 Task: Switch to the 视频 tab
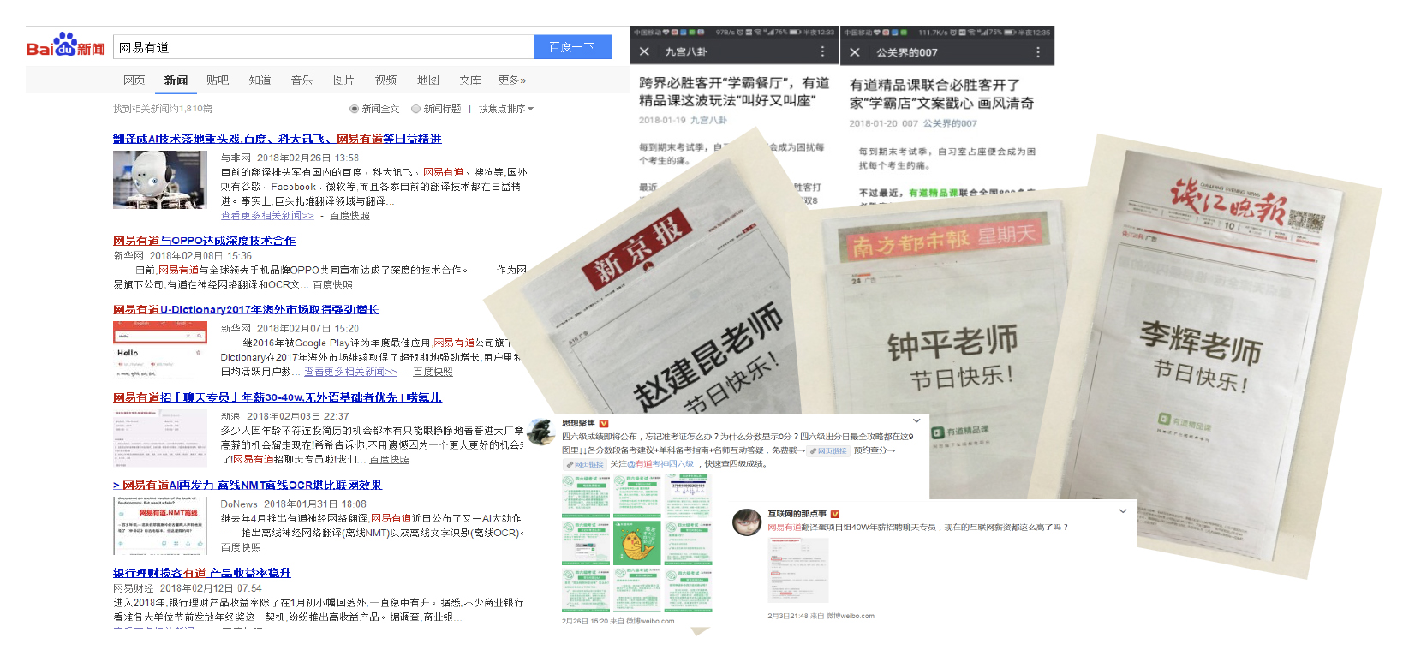point(385,80)
